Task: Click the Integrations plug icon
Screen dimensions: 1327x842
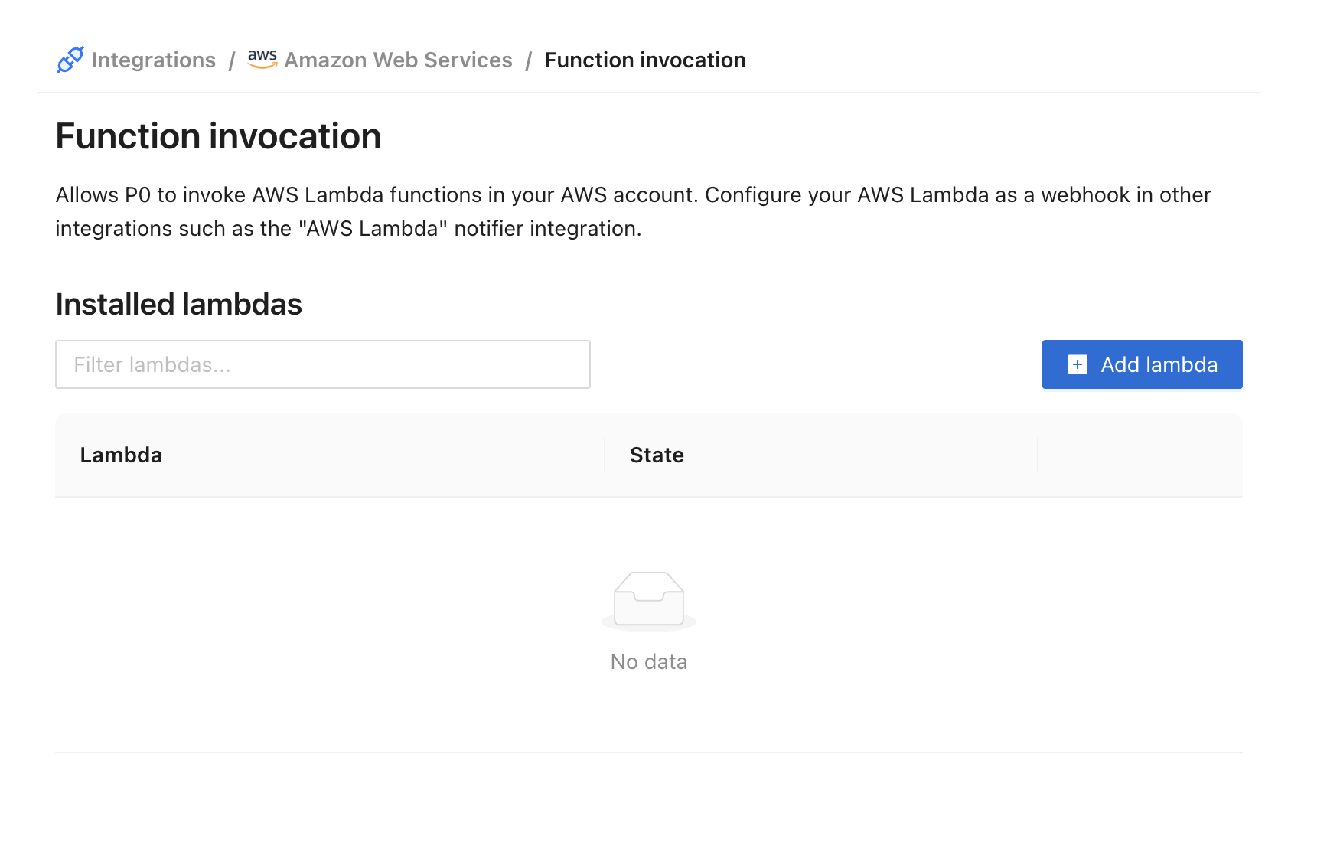Action: [x=70, y=60]
